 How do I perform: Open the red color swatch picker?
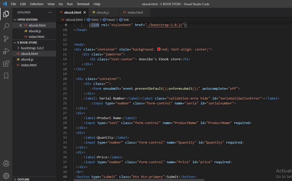159,49
